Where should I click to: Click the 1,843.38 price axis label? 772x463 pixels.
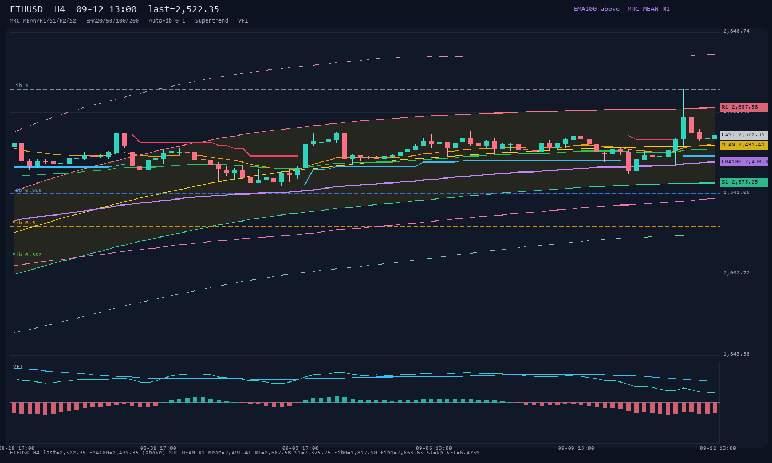pyautogui.click(x=737, y=354)
